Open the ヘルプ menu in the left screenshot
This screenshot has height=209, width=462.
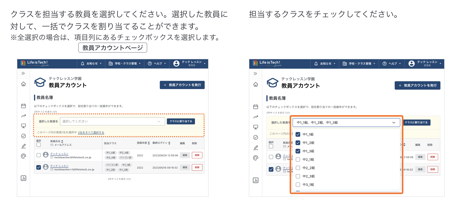[x=157, y=64]
